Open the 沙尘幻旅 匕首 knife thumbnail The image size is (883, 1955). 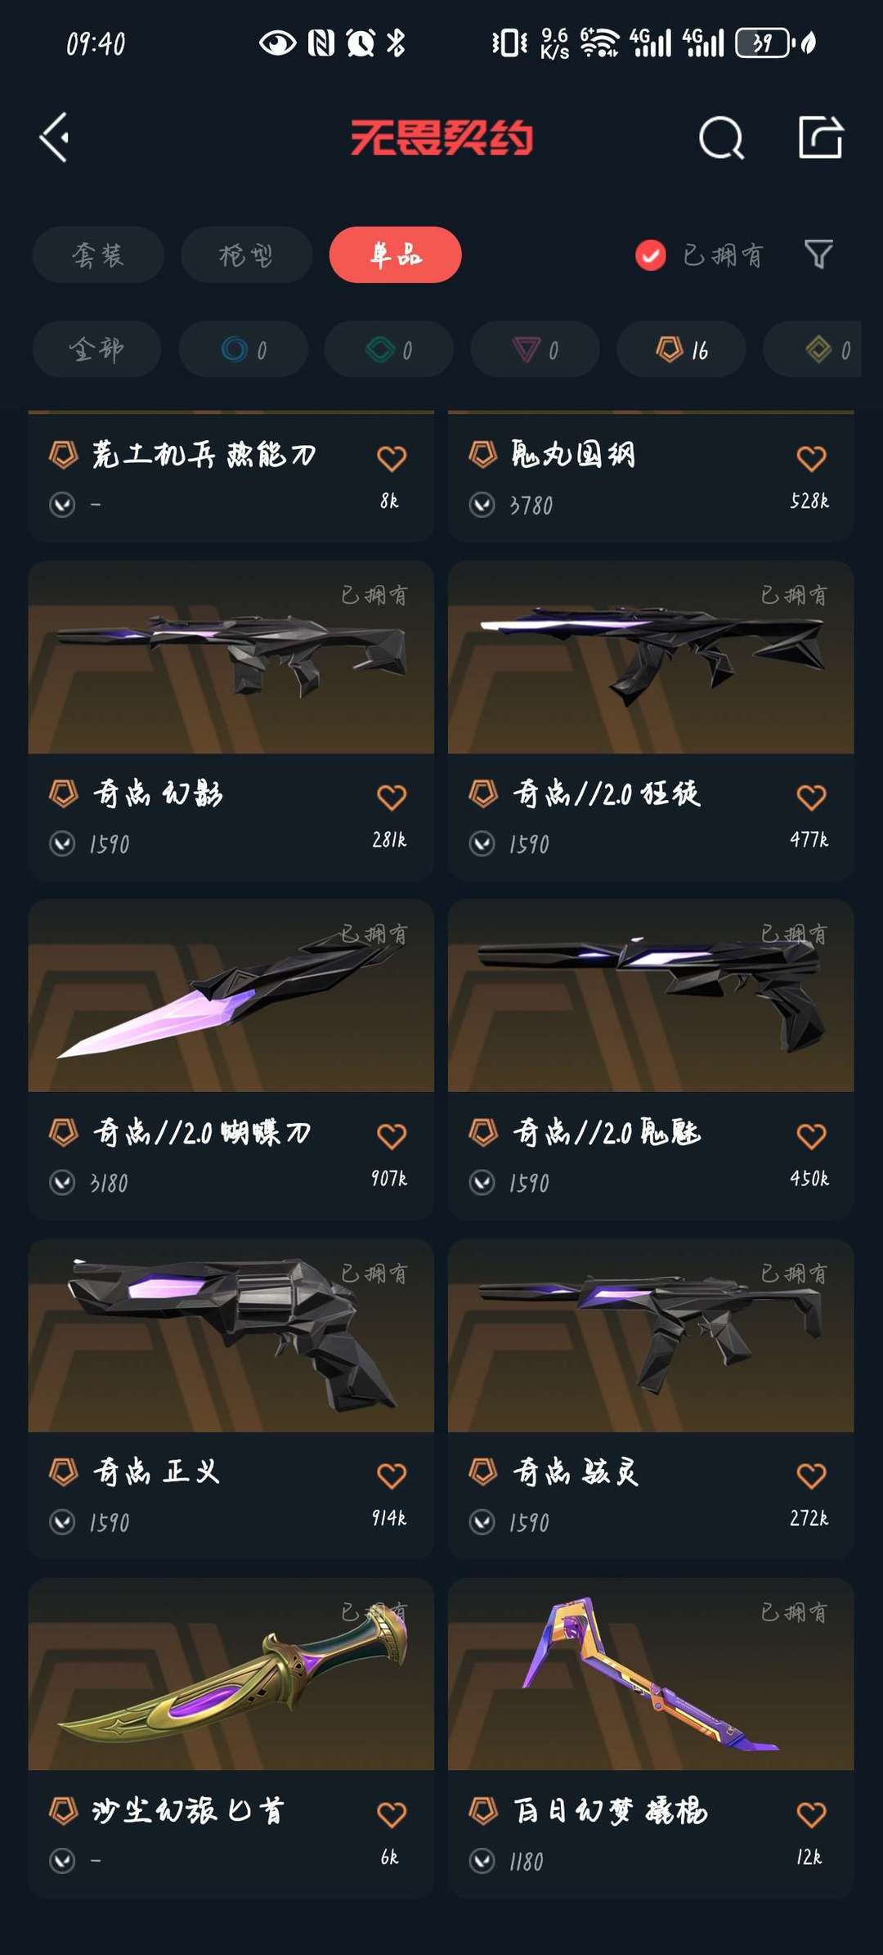(231, 1674)
